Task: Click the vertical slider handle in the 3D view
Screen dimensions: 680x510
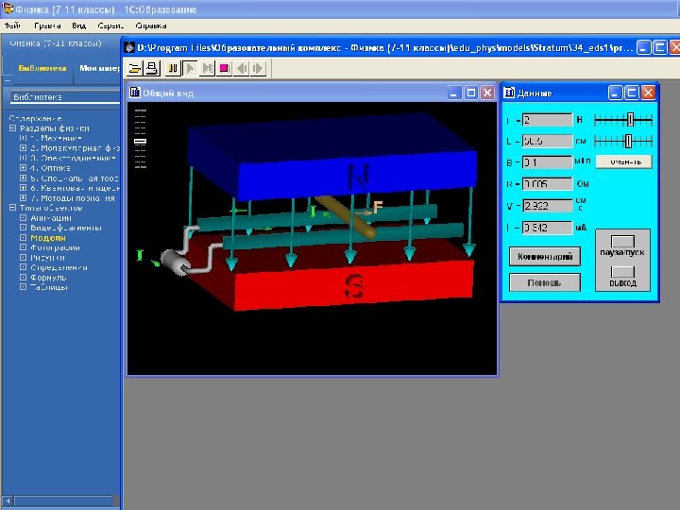Action: pos(140,142)
